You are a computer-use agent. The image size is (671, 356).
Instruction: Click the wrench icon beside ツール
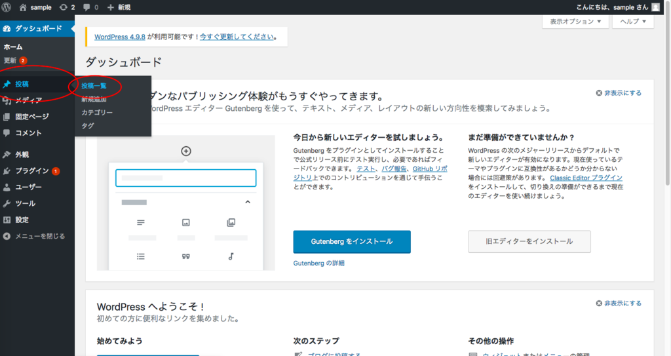coord(7,203)
